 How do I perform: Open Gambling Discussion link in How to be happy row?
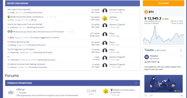pyautogui.click(x=36, y=27)
